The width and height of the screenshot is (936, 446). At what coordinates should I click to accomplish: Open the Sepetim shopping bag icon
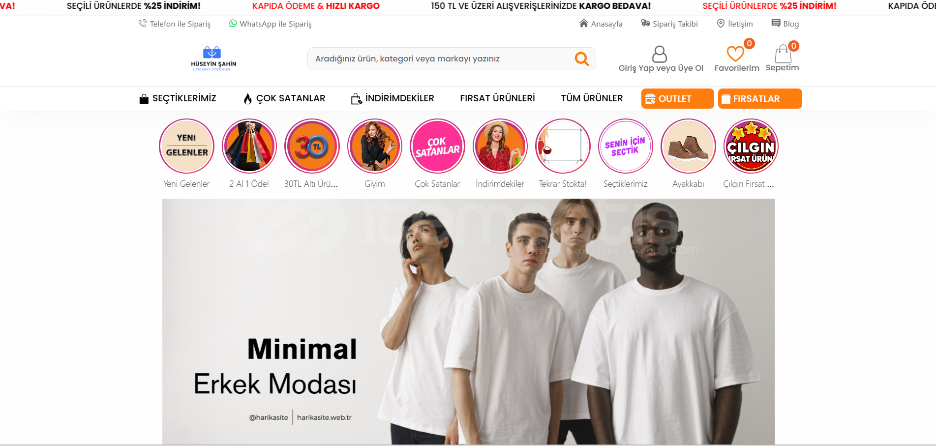[x=783, y=54]
